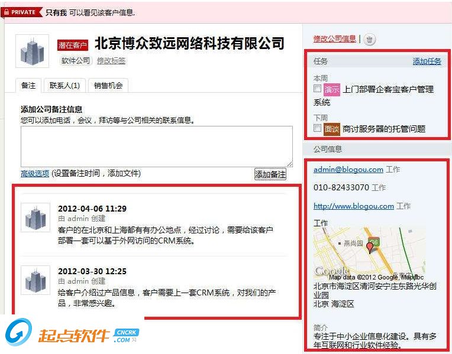Click the 本周 task group label
Image resolution: width=452 pixels, height=354 pixels.
(321, 78)
